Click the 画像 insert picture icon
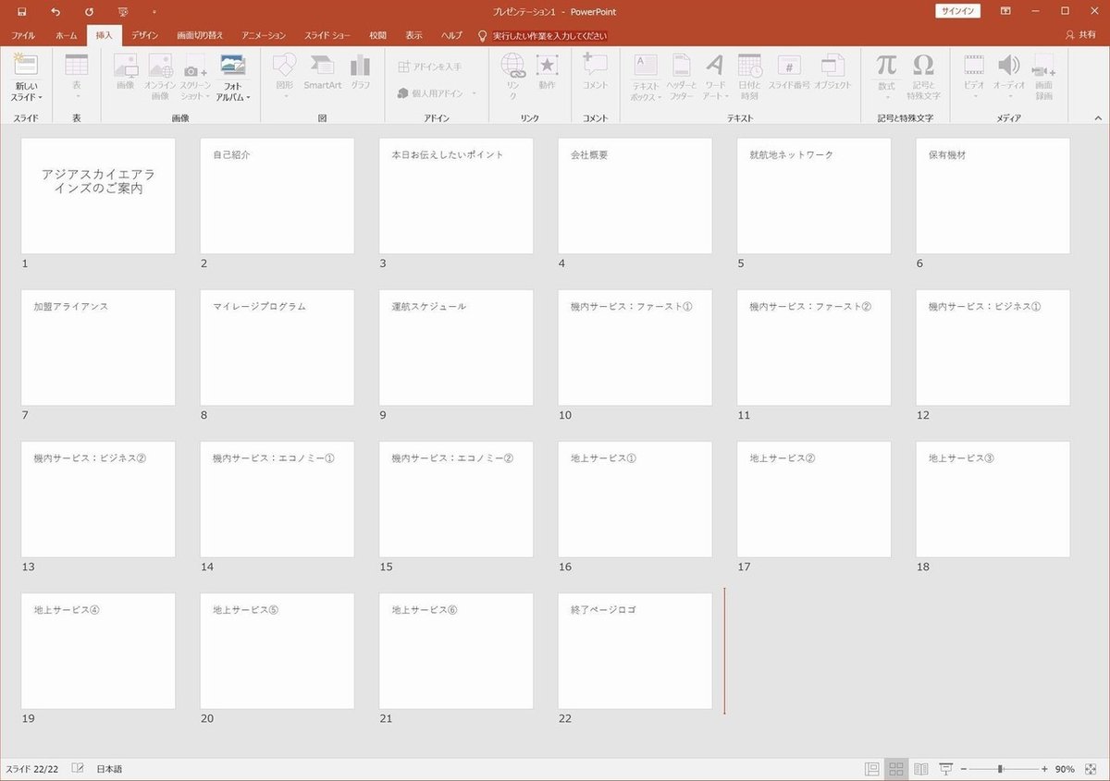This screenshot has height=781, width=1110. 126,72
